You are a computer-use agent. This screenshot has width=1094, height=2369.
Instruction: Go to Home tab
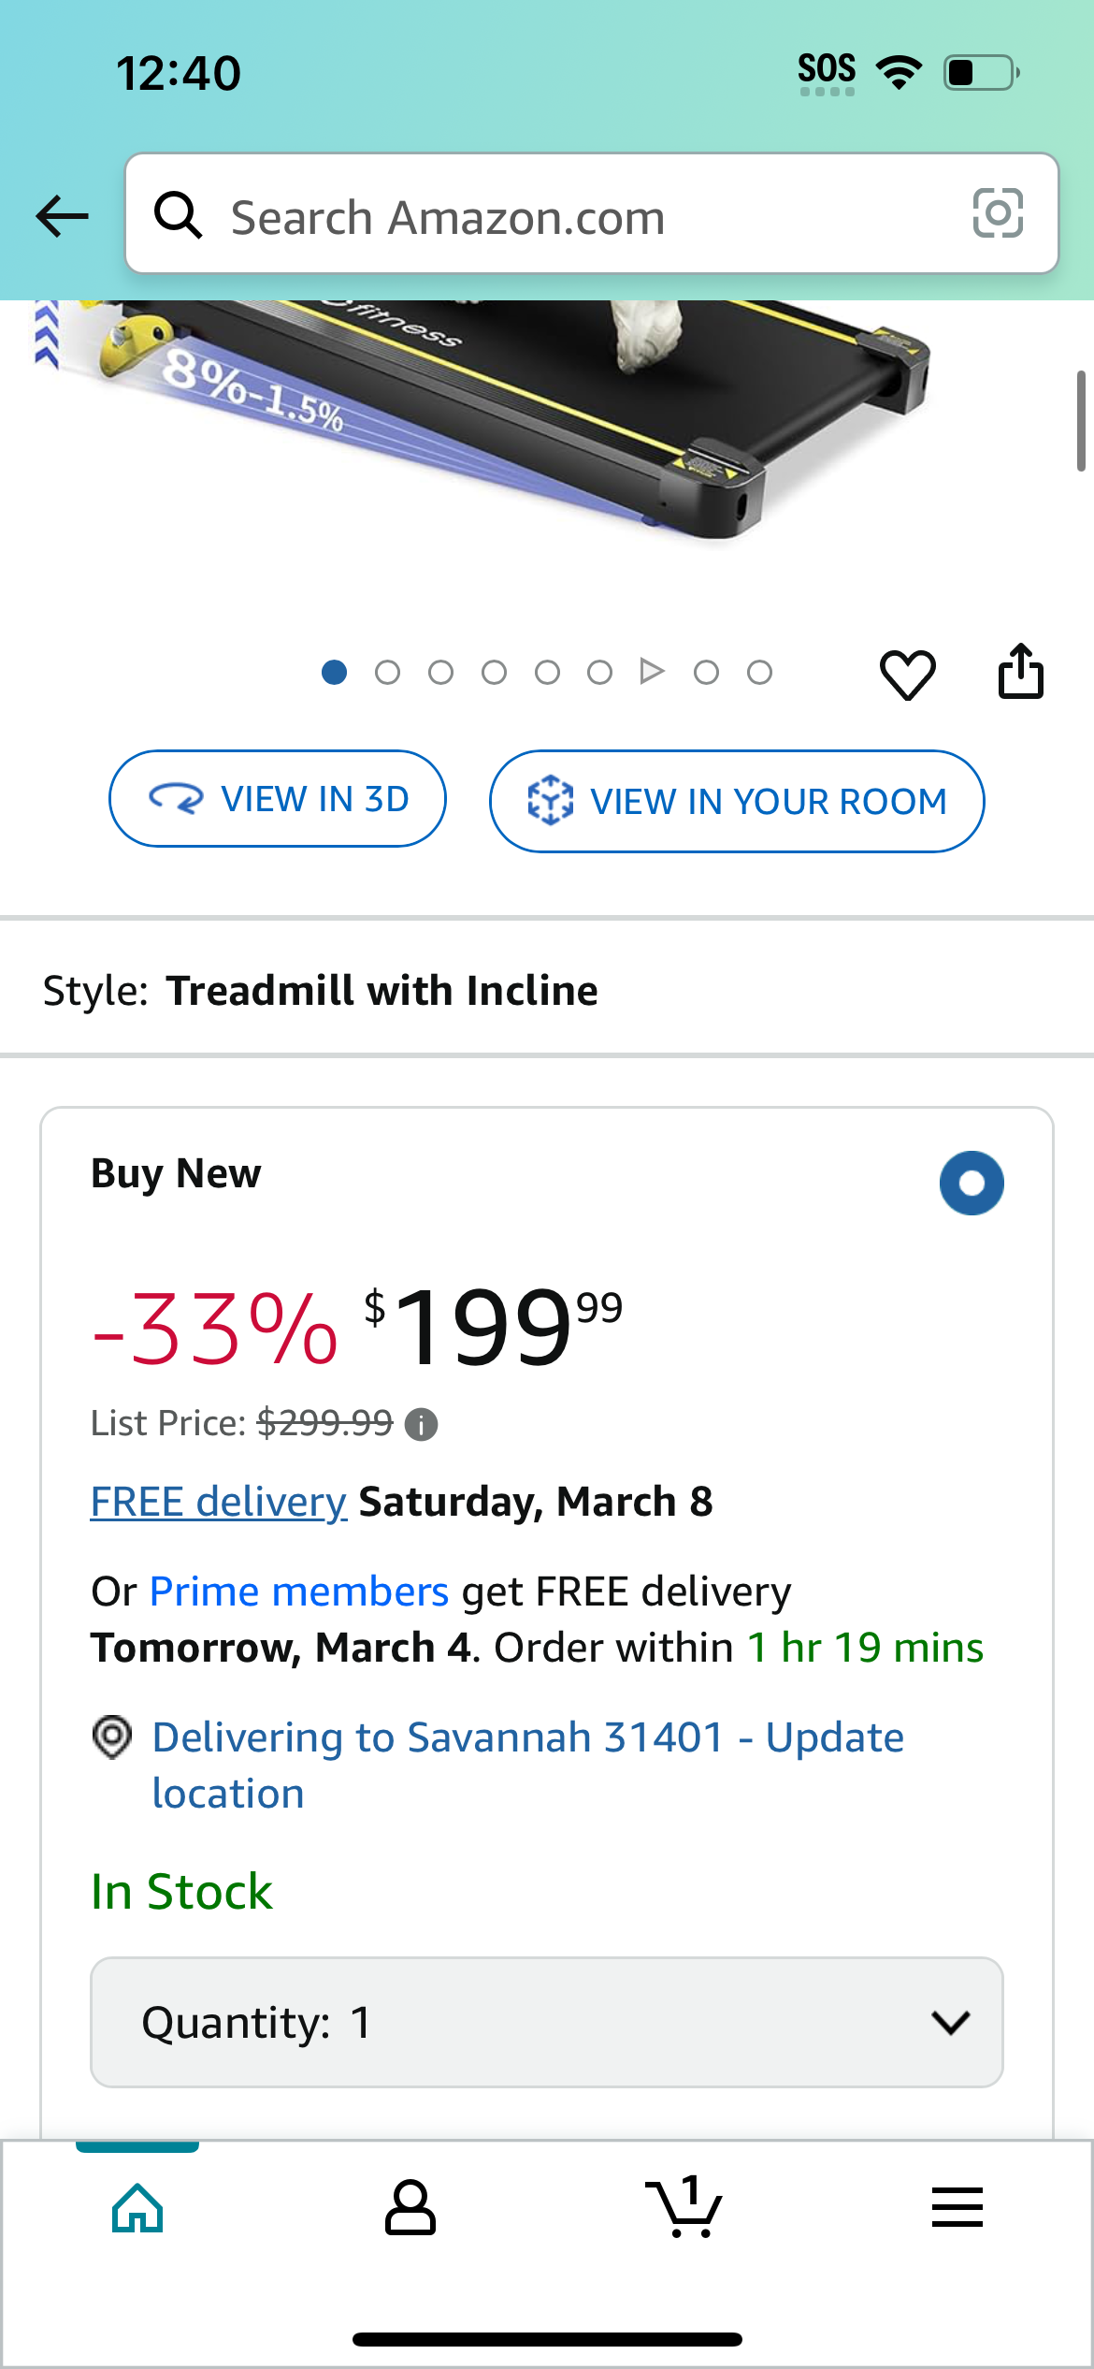tap(137, 2207)
